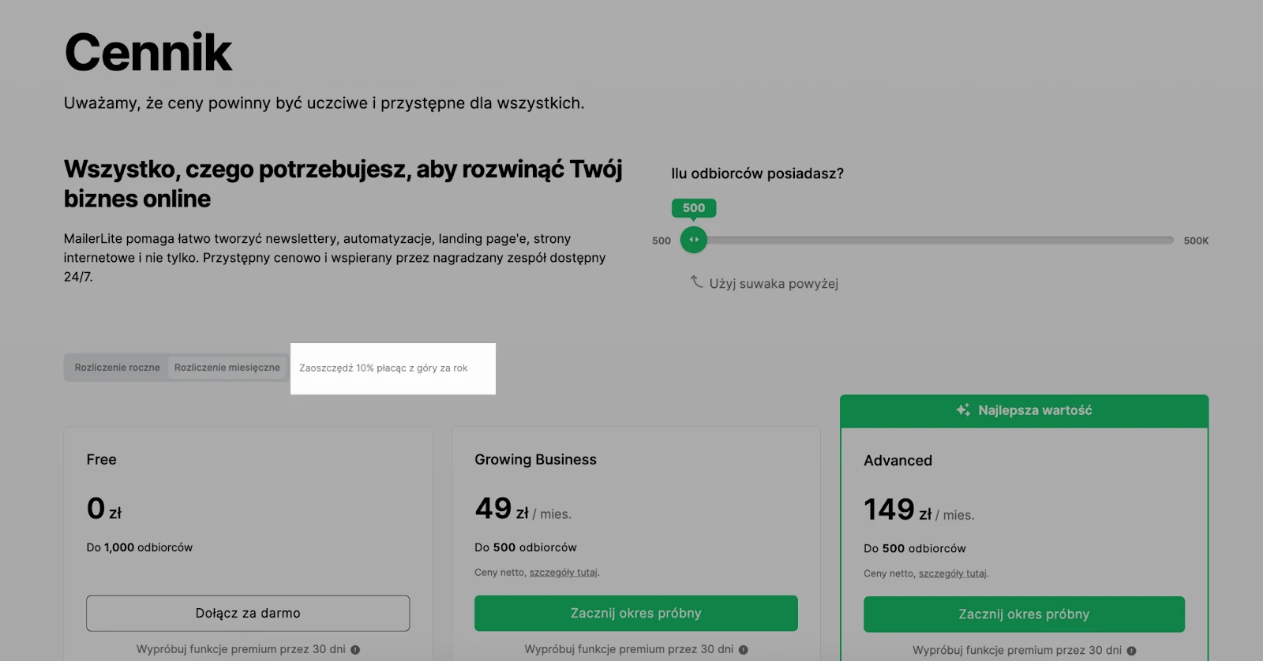Click the Najlepsza wartość banner
The height and width of the screenshot is (661, 1263).
pos(1024,411)
